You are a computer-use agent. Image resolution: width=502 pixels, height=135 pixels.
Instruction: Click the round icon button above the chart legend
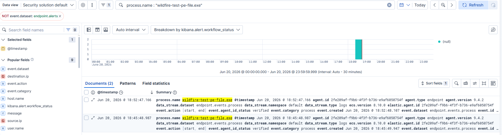coord(493,30)
